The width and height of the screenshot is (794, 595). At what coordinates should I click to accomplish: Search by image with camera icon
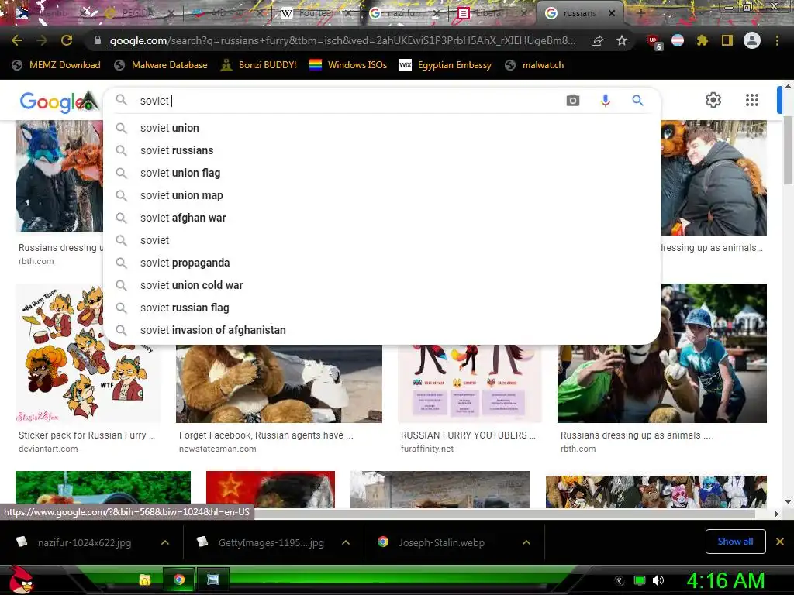[x=573, y=100]
